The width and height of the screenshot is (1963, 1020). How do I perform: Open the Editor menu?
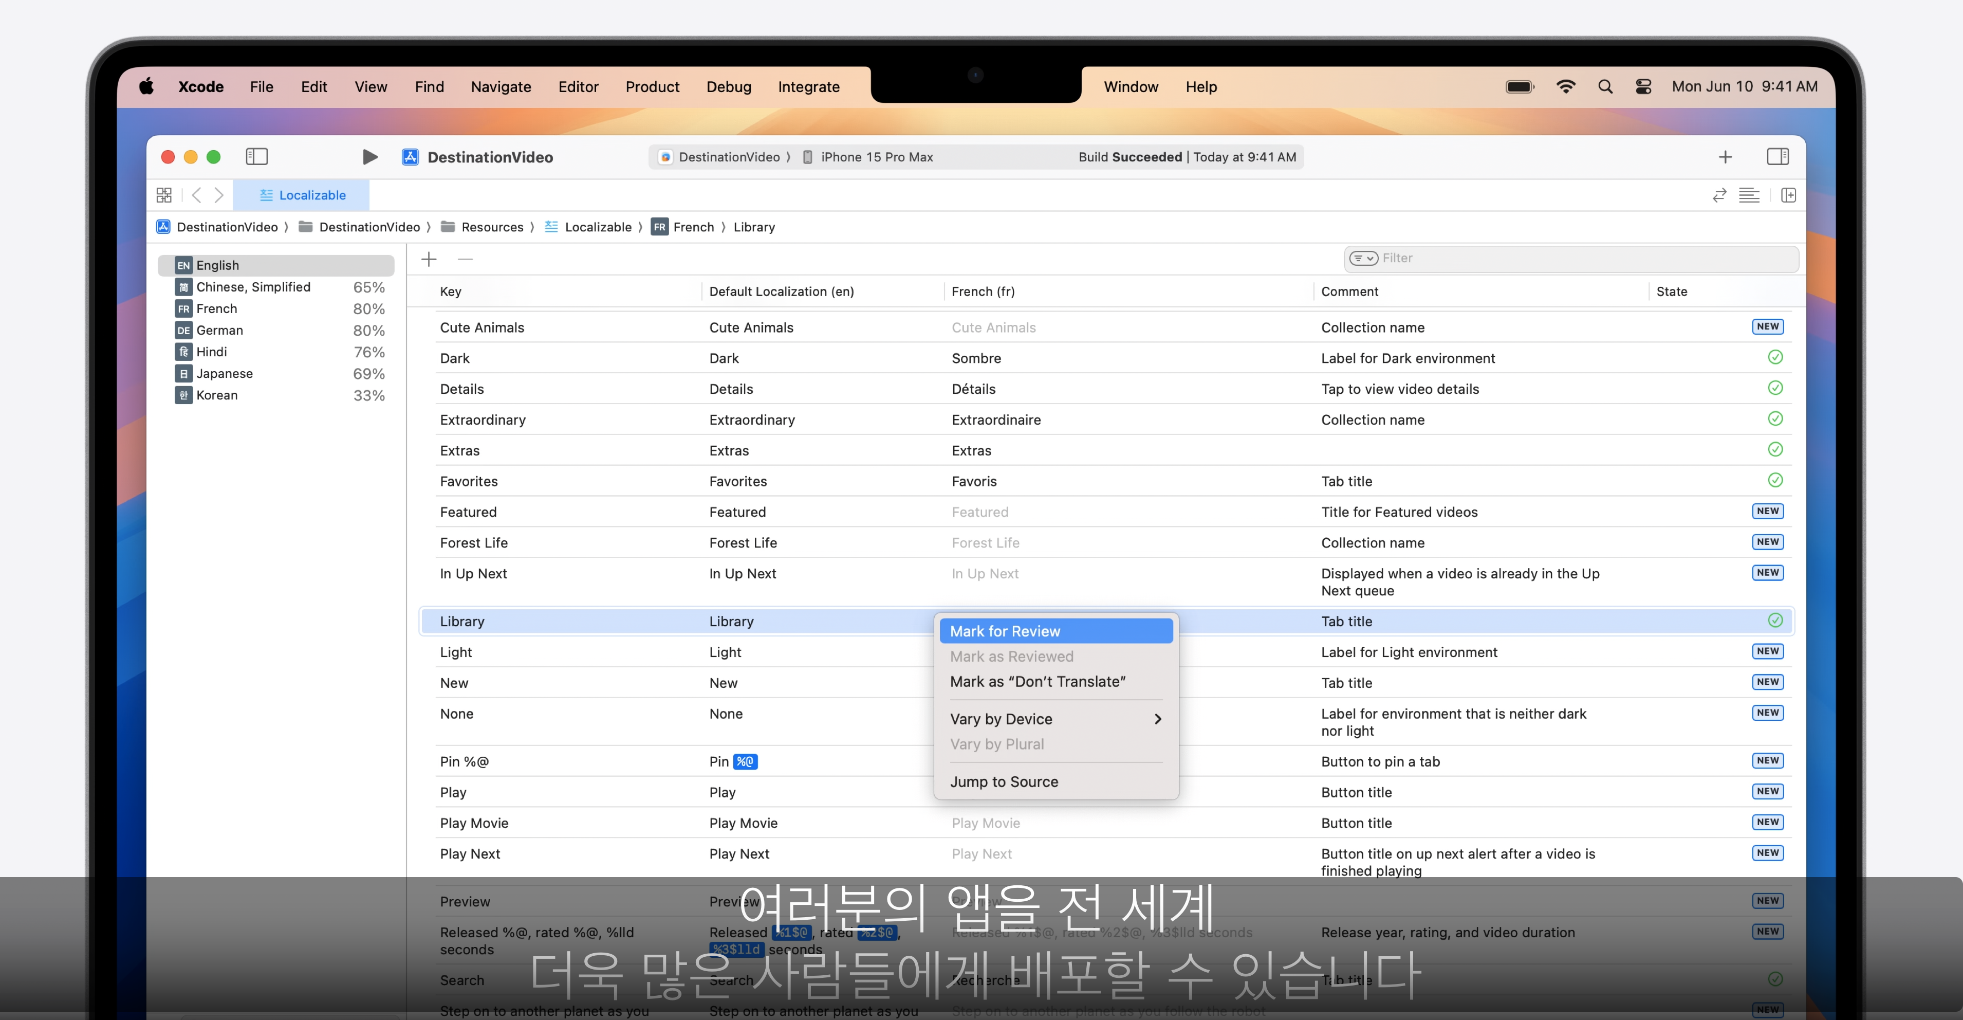click(579, 87)
